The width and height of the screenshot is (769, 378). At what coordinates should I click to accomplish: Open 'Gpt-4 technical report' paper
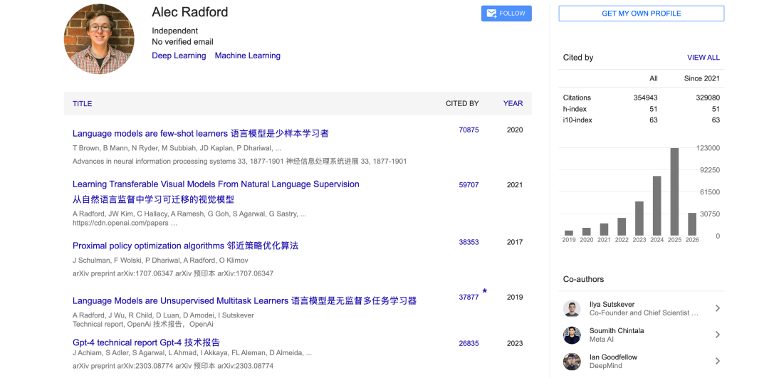coord(146,342)
